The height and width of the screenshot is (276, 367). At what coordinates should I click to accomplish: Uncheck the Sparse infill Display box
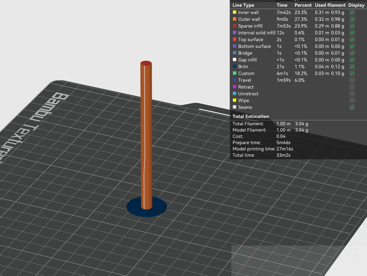tap(352, 26)
